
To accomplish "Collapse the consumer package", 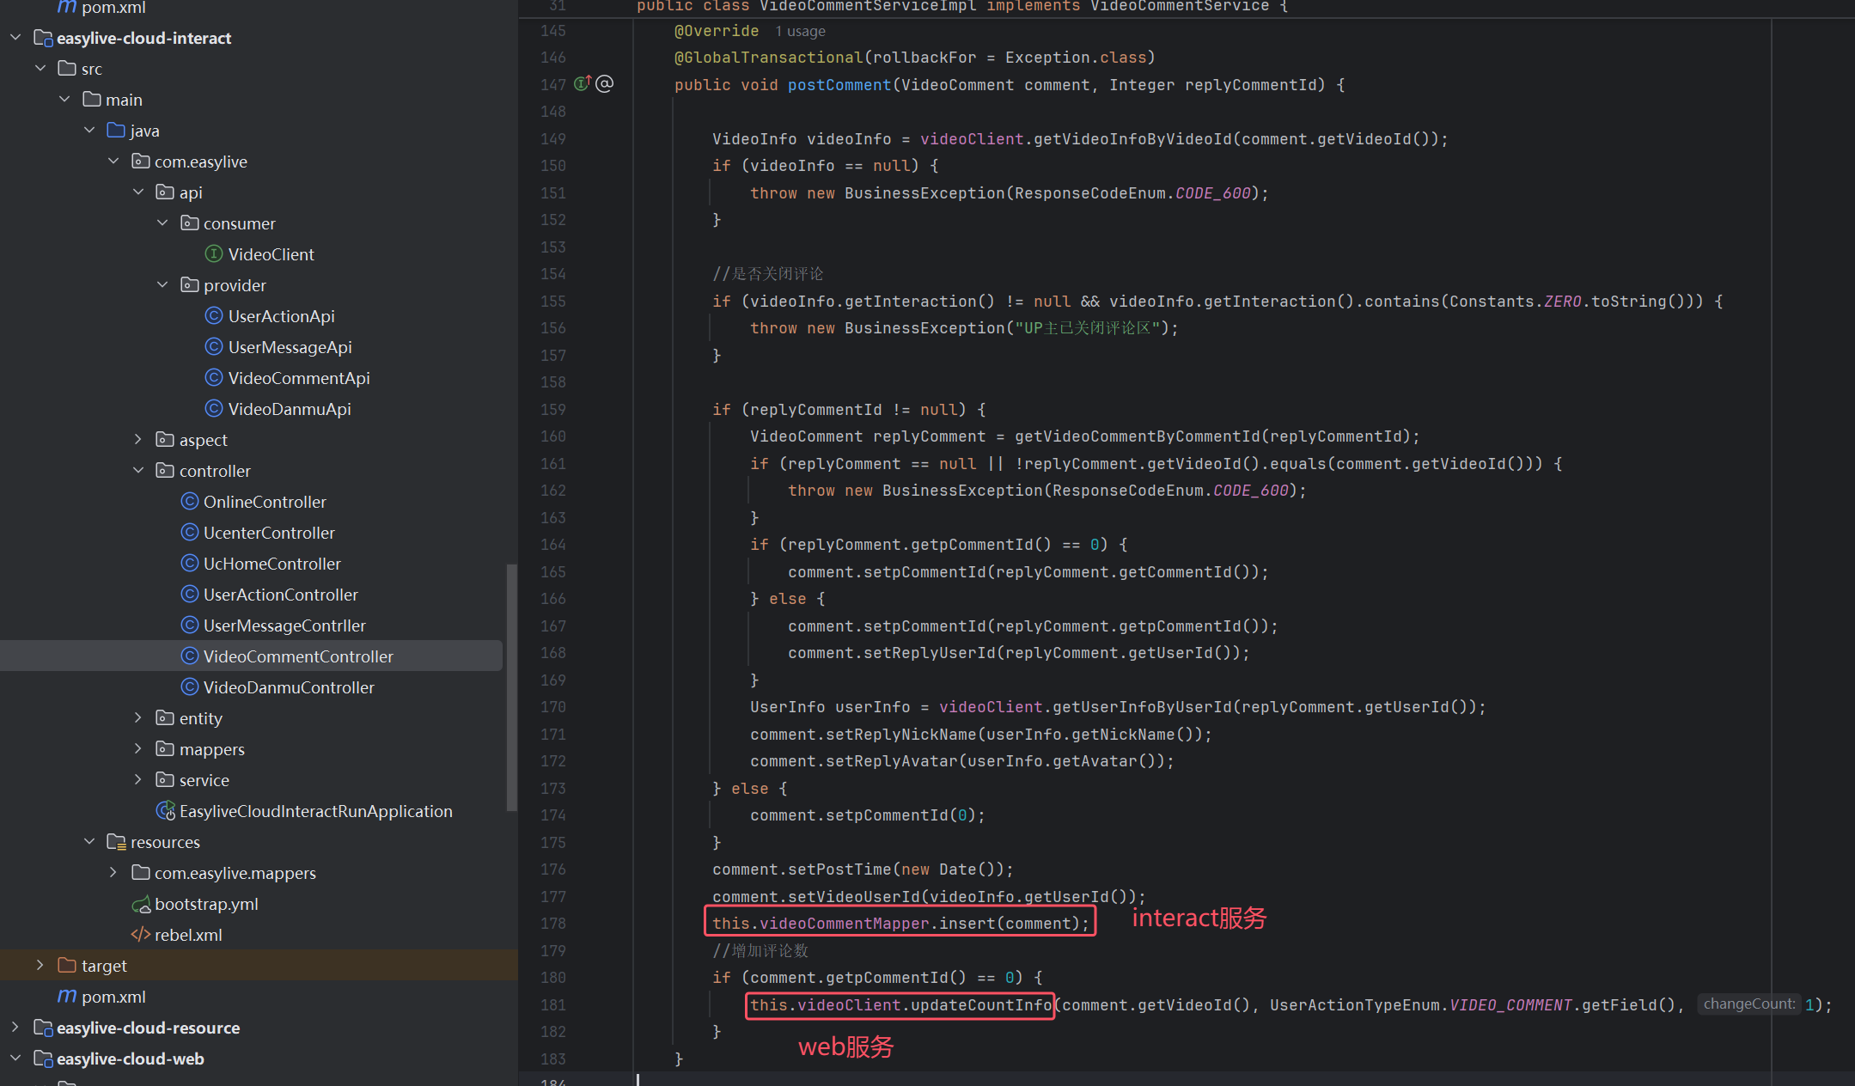I will click(x=162, y=223).
